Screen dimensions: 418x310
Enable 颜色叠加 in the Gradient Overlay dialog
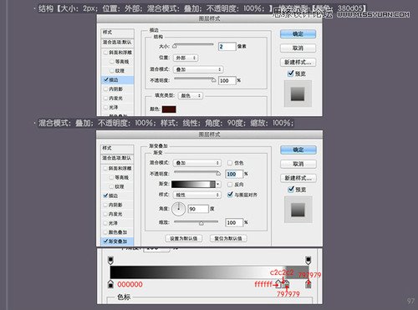coord(105,232)
